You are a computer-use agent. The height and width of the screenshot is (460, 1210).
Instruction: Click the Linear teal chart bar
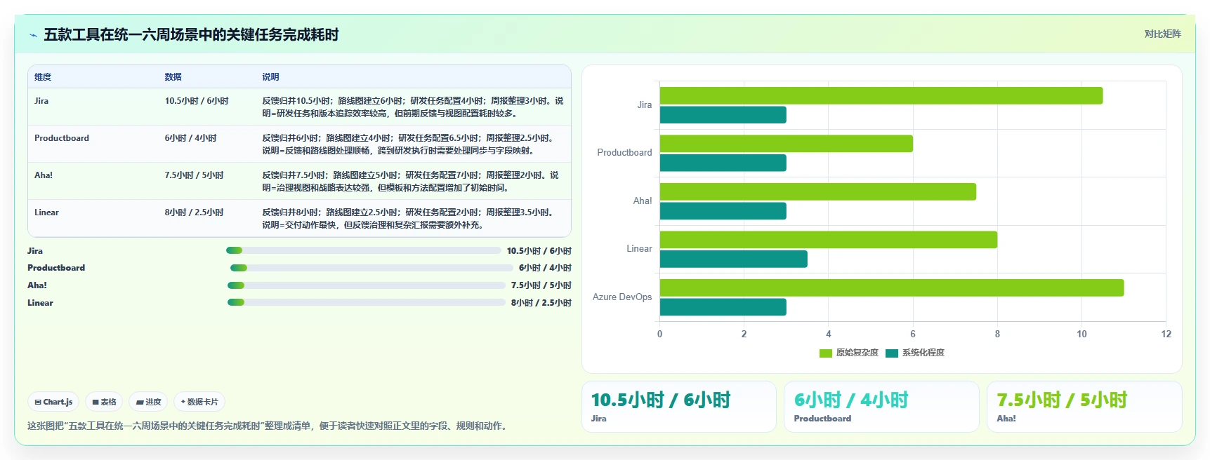pos(734,259)
